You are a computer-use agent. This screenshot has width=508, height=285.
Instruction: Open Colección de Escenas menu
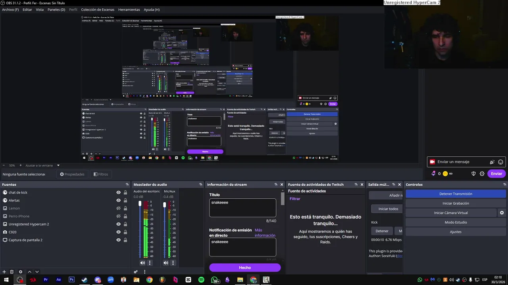[x=98, y=9]
